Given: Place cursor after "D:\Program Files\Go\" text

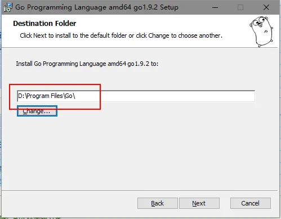Looking at the screenshot, I should point(76,96).
